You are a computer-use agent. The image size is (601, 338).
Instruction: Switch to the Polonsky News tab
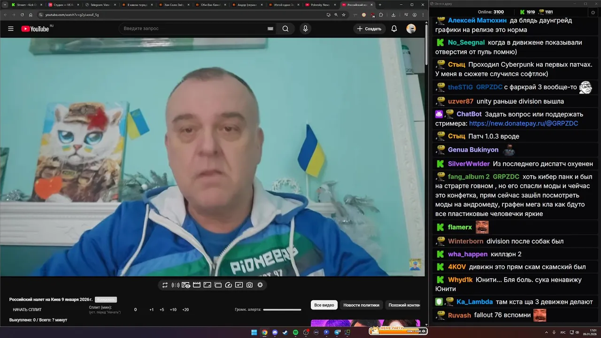click(x=320, y=5)
